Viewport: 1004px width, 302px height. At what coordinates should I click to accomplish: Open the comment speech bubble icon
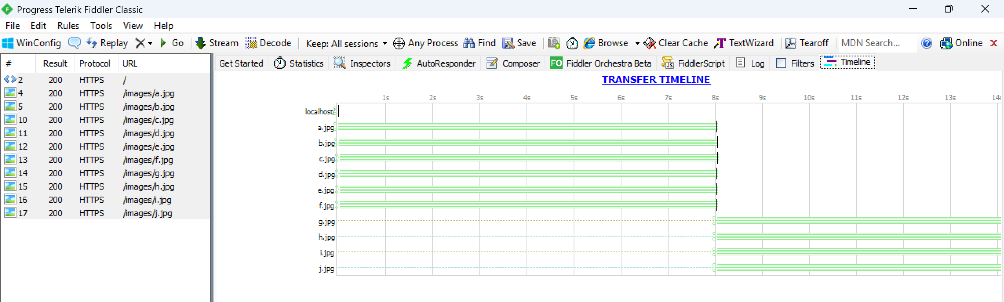[74, 43]
